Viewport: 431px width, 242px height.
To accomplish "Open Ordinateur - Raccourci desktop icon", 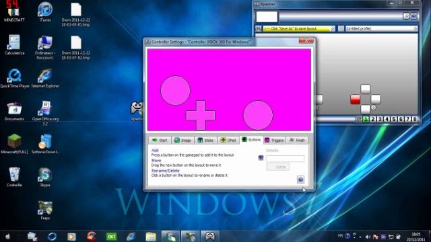I will click(x=45, y=47).
